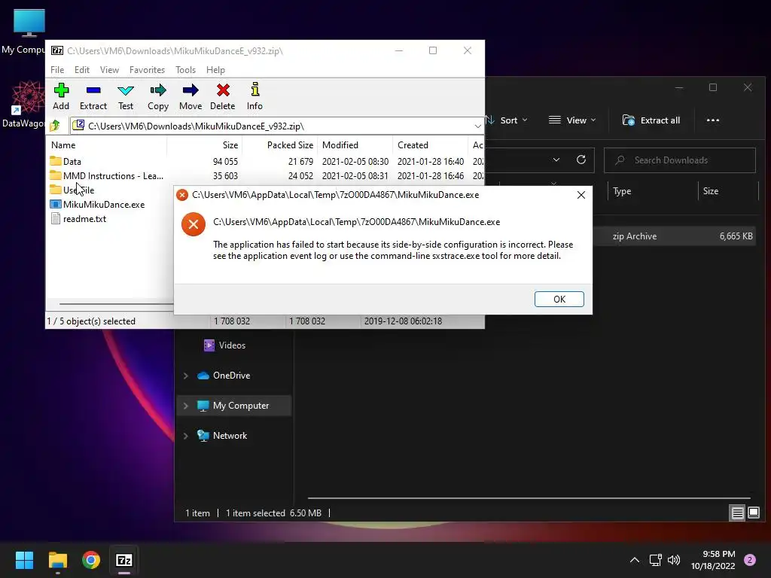Click the horizontal scrollbar in 7-Zip list
Viewport: 771px width, 578px height.
pyautogui.click(x=117, y=304)
